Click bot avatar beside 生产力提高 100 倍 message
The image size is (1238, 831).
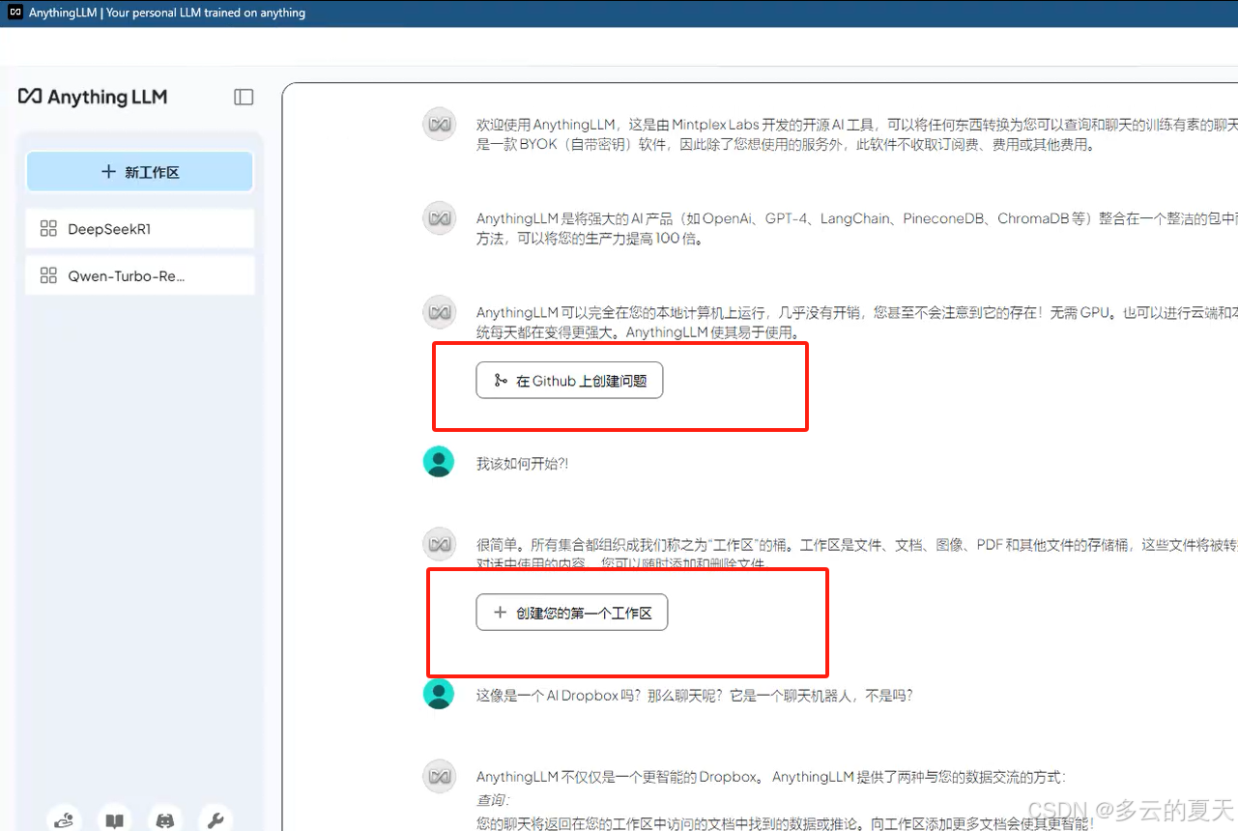click(x=440, y=218)
